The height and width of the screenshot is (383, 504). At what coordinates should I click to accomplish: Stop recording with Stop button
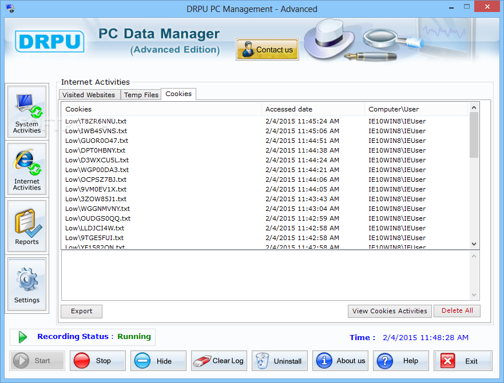pyautogui.click(x=98, y=361)
